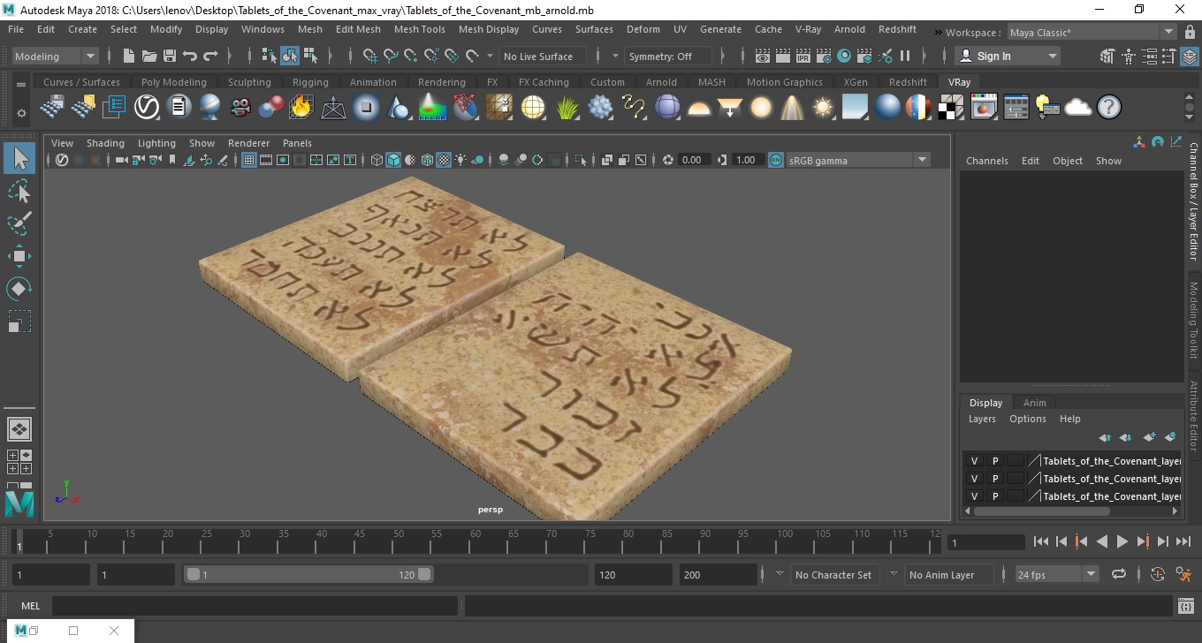Screen dimensions: 1202x643
Task: Click the Channels menu in Channel Box
Action: [987, 161]
